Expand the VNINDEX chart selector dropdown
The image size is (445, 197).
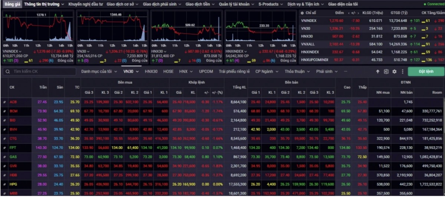[20, 51]
